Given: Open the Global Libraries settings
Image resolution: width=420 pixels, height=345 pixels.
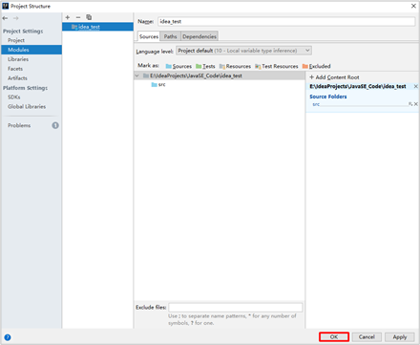Looking at the screenshot, I should (27, 107).
